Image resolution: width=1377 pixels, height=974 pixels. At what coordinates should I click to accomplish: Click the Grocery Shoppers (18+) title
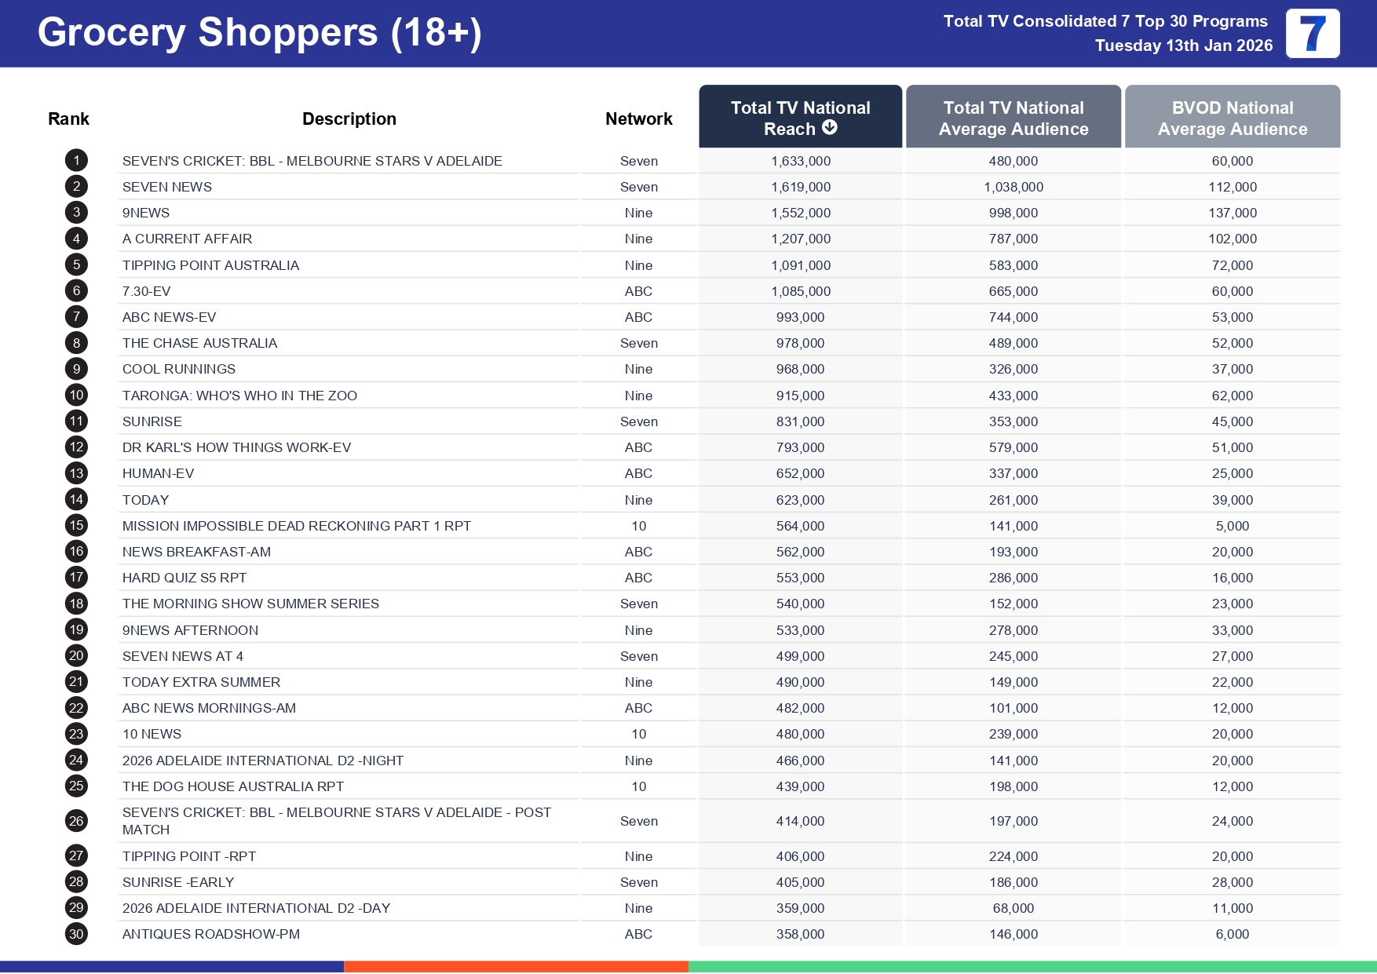coord(259,33)
